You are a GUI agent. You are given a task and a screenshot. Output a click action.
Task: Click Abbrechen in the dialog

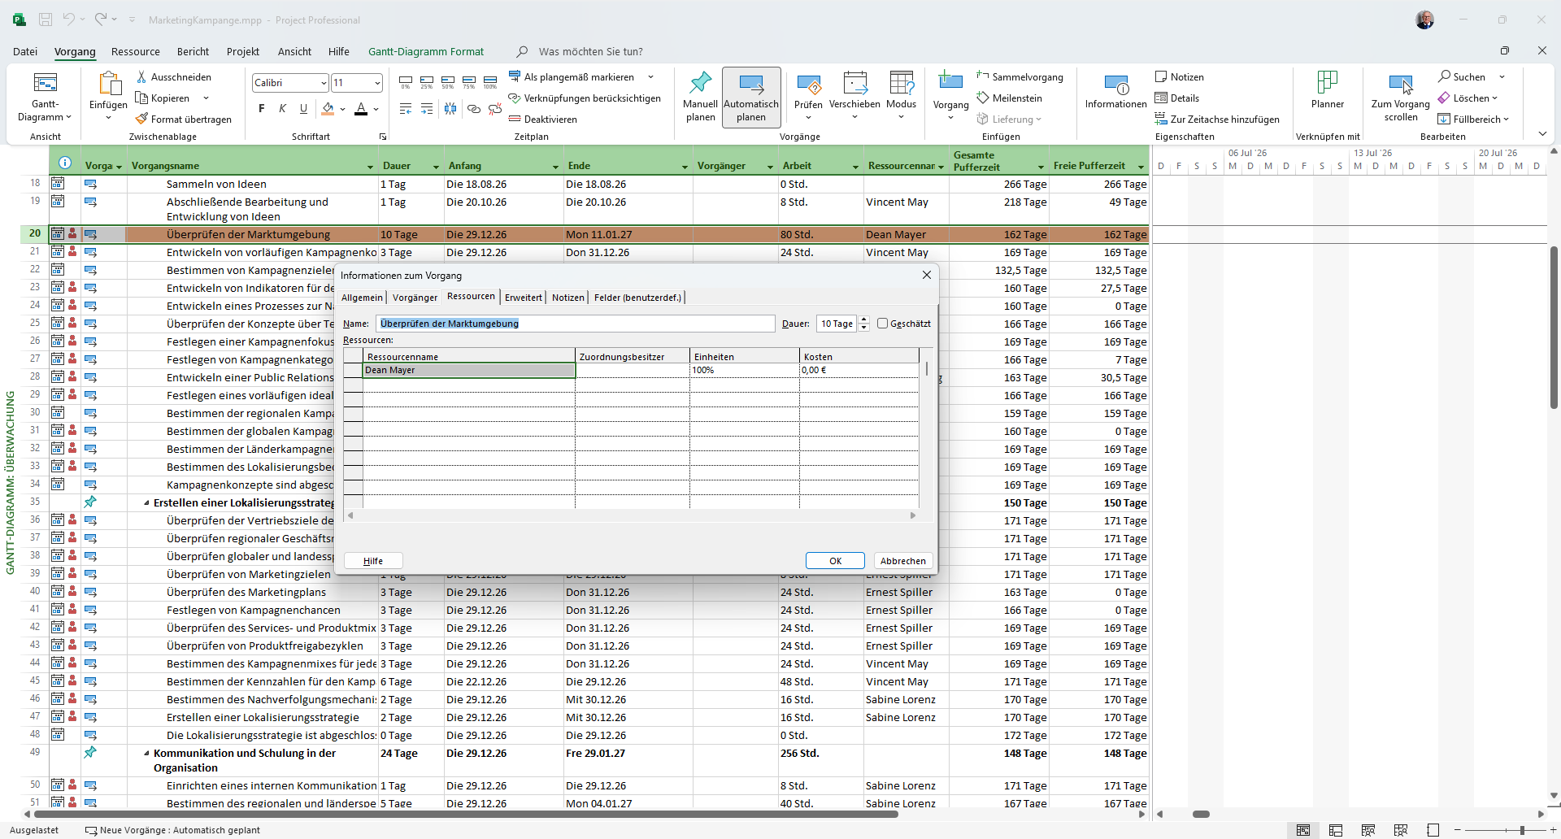[x=902, y=561]
